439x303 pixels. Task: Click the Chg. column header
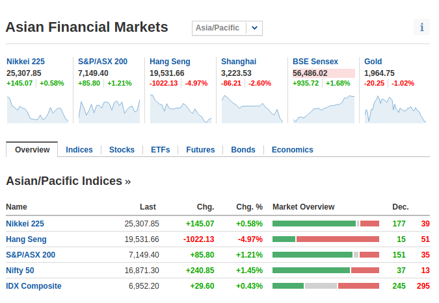pyautogui.click(x=206, y=207)
